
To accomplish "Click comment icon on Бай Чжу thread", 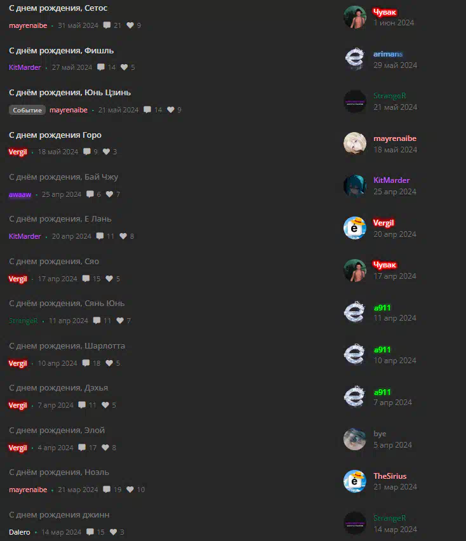I will (90, 194).
